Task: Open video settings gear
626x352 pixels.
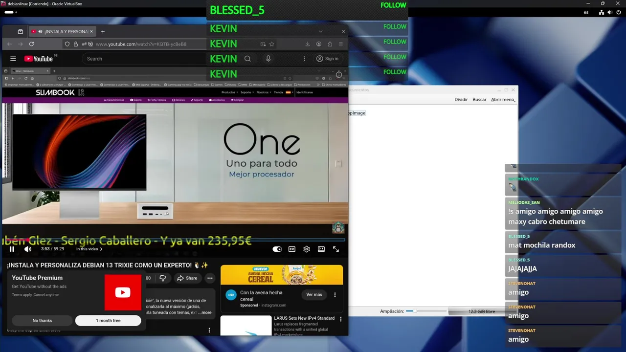Action: (307, 249)
